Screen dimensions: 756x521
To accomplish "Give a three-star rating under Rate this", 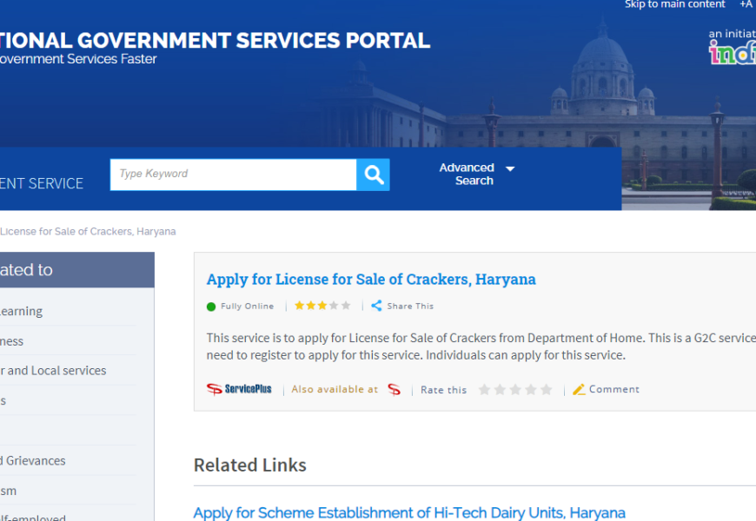I will tap(515, 390).
